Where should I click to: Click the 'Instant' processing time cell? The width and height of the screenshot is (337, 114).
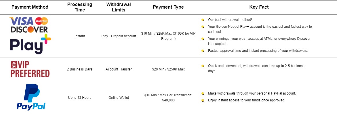pyautogui.click(x=80, y=36)
